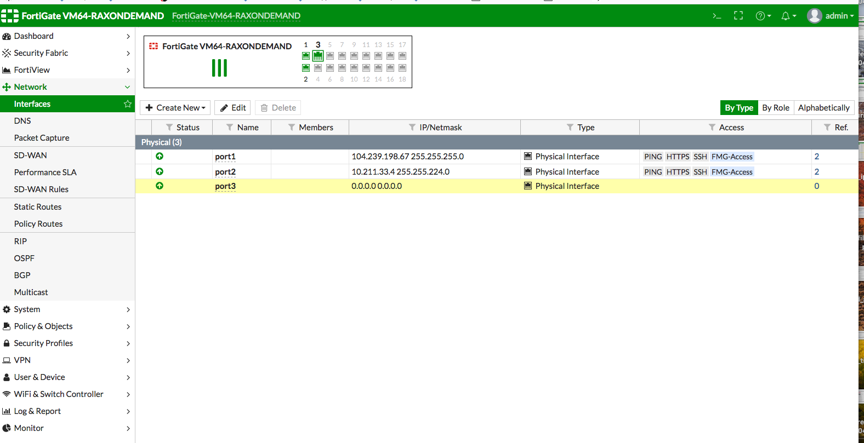Filter the Access column

712,127
